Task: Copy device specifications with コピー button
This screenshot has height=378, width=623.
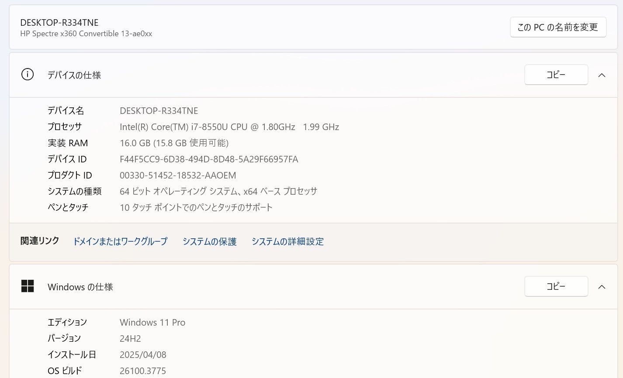Action: point(556,75)
